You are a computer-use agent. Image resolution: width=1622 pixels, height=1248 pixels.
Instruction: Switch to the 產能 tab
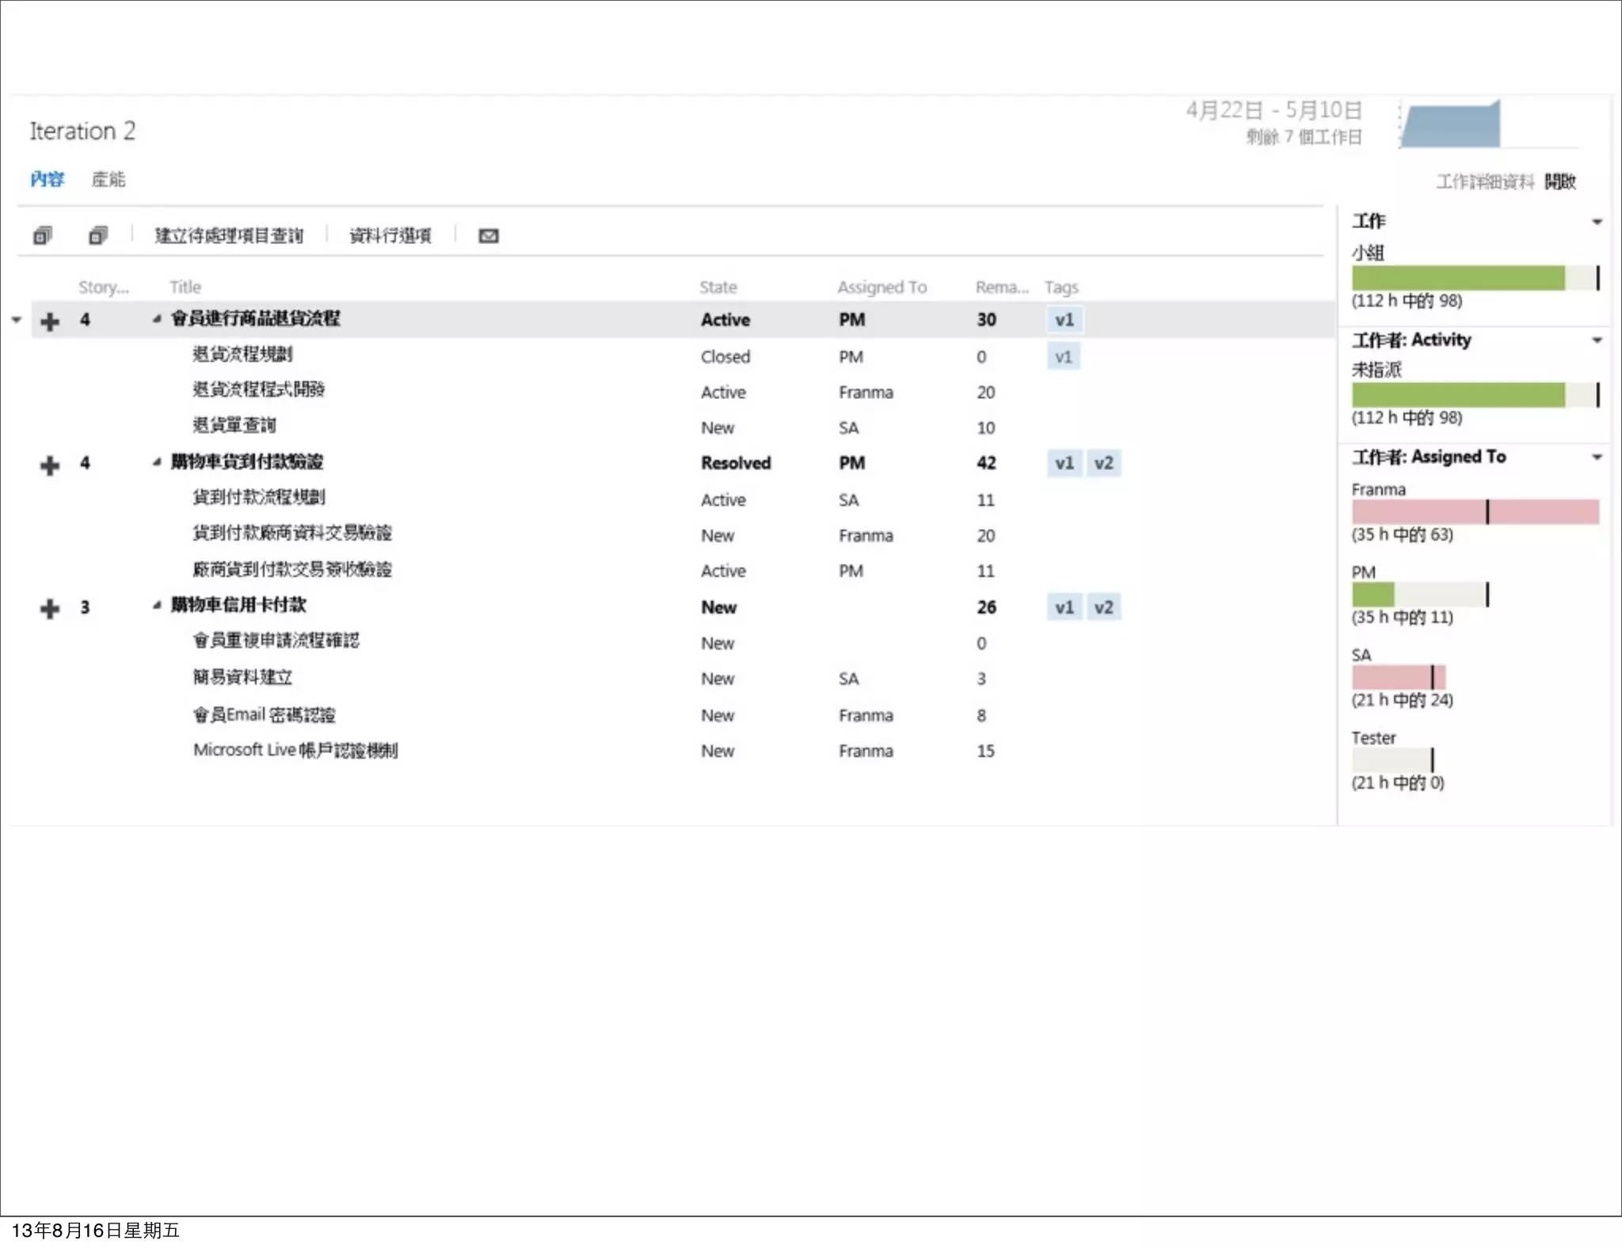coord(109,180)
